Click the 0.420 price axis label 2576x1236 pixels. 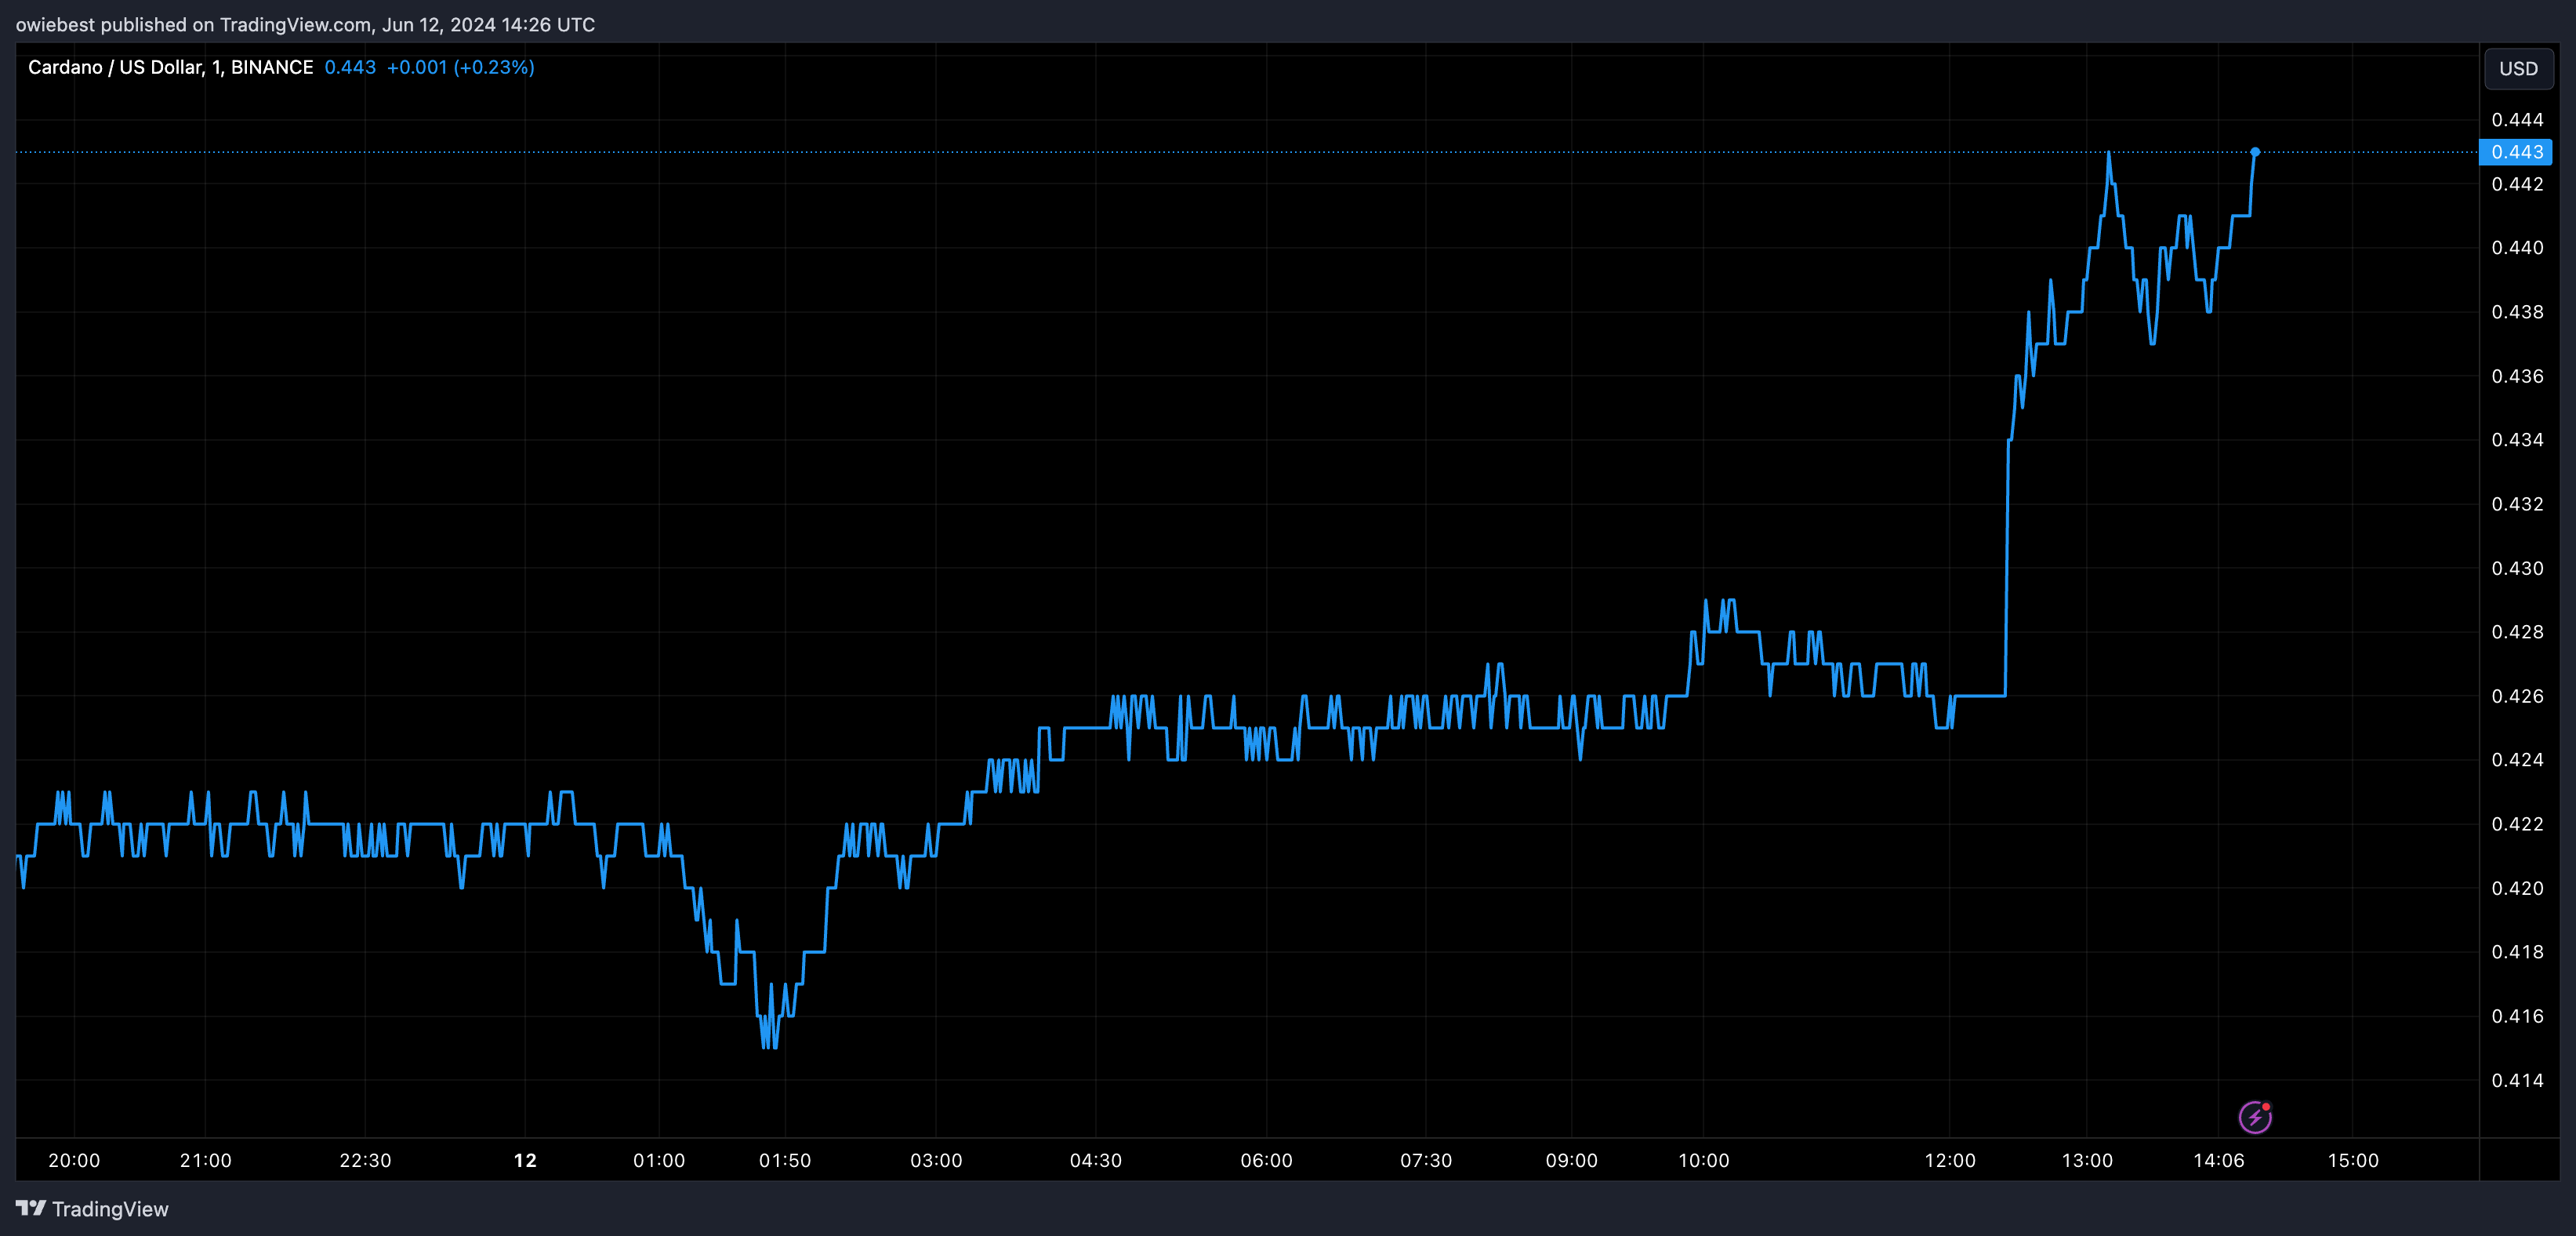click(2517, 889)
